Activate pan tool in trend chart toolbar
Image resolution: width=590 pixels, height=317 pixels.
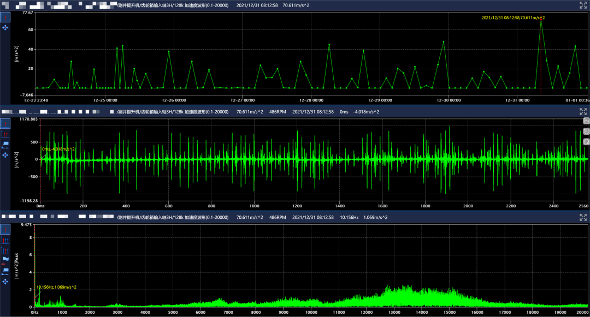(x=5, y=27)
